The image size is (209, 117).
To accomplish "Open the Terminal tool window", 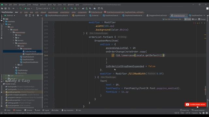I will coord(28,110).
